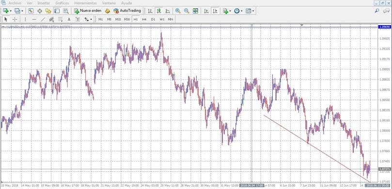Toggle Chart Shift from the right border
Screen dimensions: 392x189
(x=215, y=11)
